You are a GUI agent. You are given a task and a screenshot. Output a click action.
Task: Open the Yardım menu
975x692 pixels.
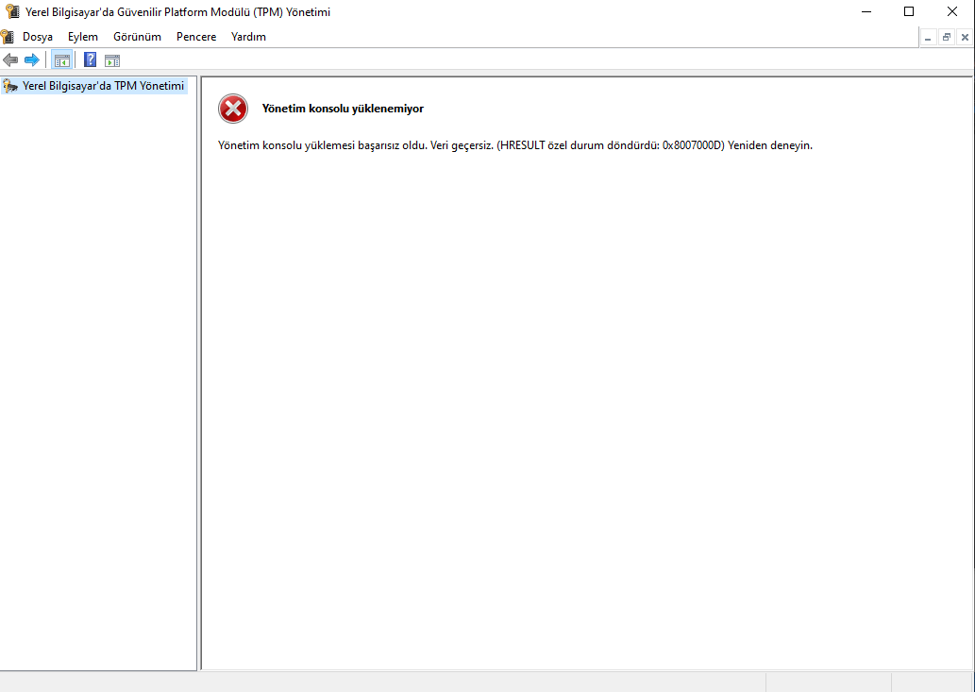coord(249,37)
